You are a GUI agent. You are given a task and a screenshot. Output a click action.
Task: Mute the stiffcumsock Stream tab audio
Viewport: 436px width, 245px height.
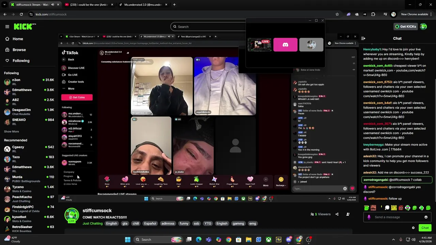tap(52, 5)
